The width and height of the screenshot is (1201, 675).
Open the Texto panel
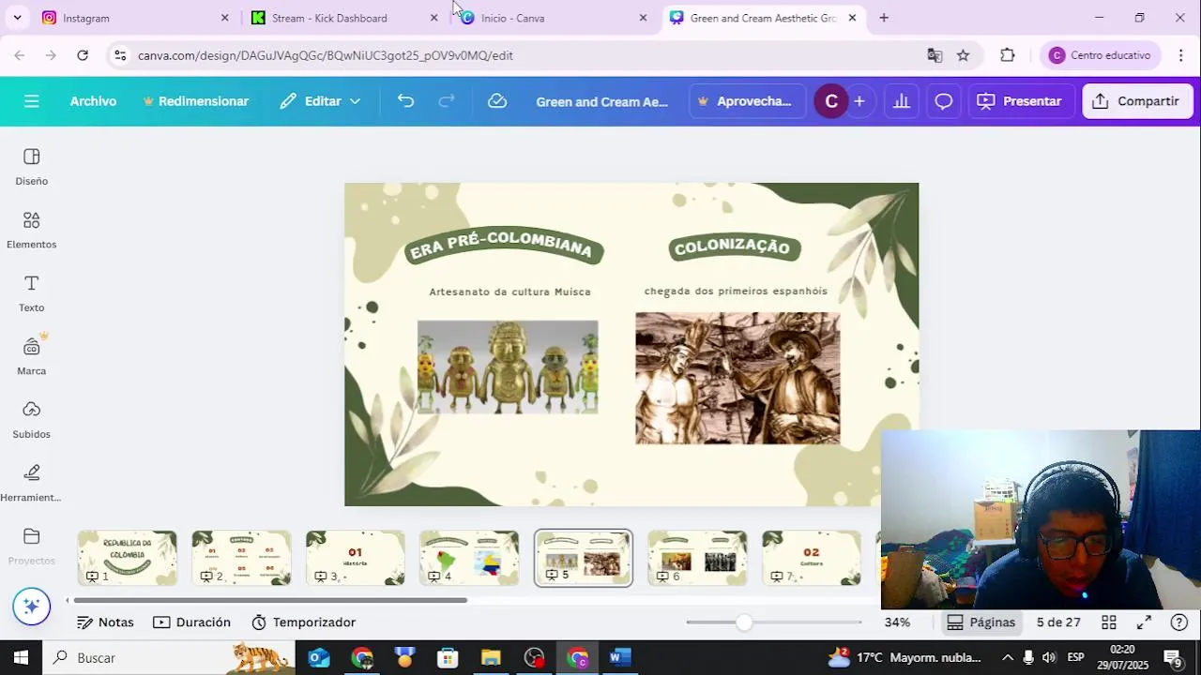click(31, 293)
